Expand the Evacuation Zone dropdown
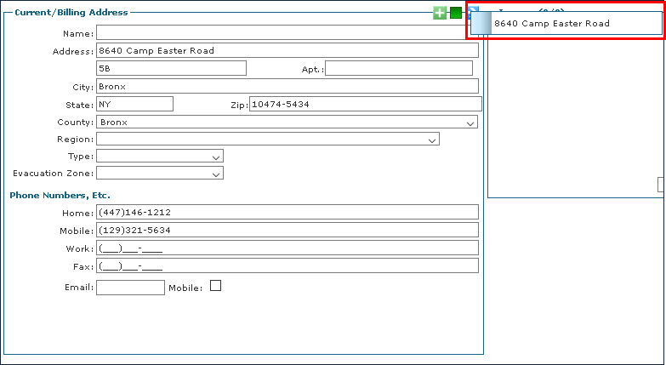The width and height of the screenshot is (666, 365). (x=160, y=174)
